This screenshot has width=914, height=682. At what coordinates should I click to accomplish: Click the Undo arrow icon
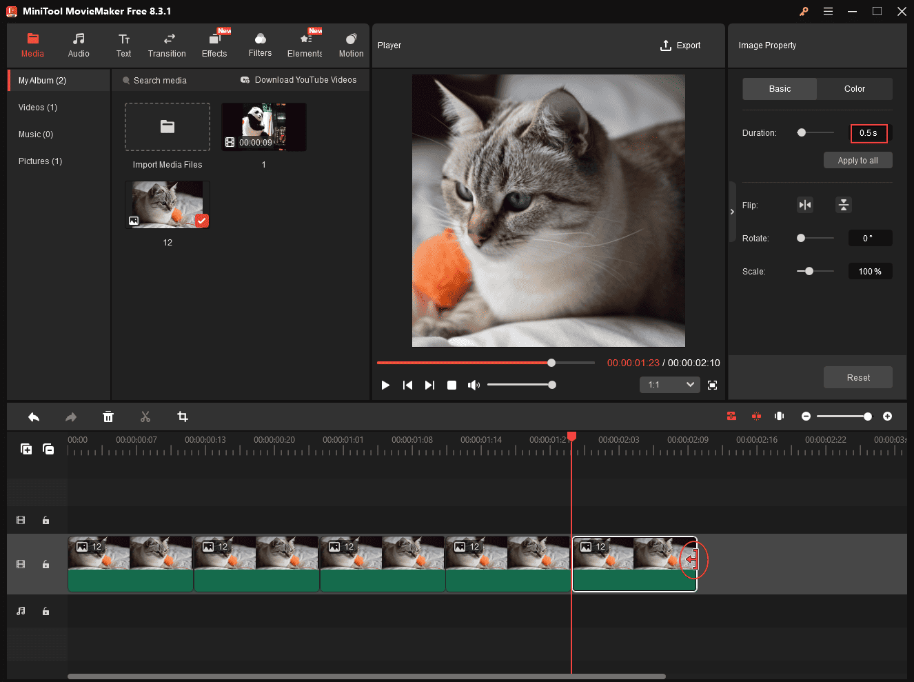click(x=34, y=417)
